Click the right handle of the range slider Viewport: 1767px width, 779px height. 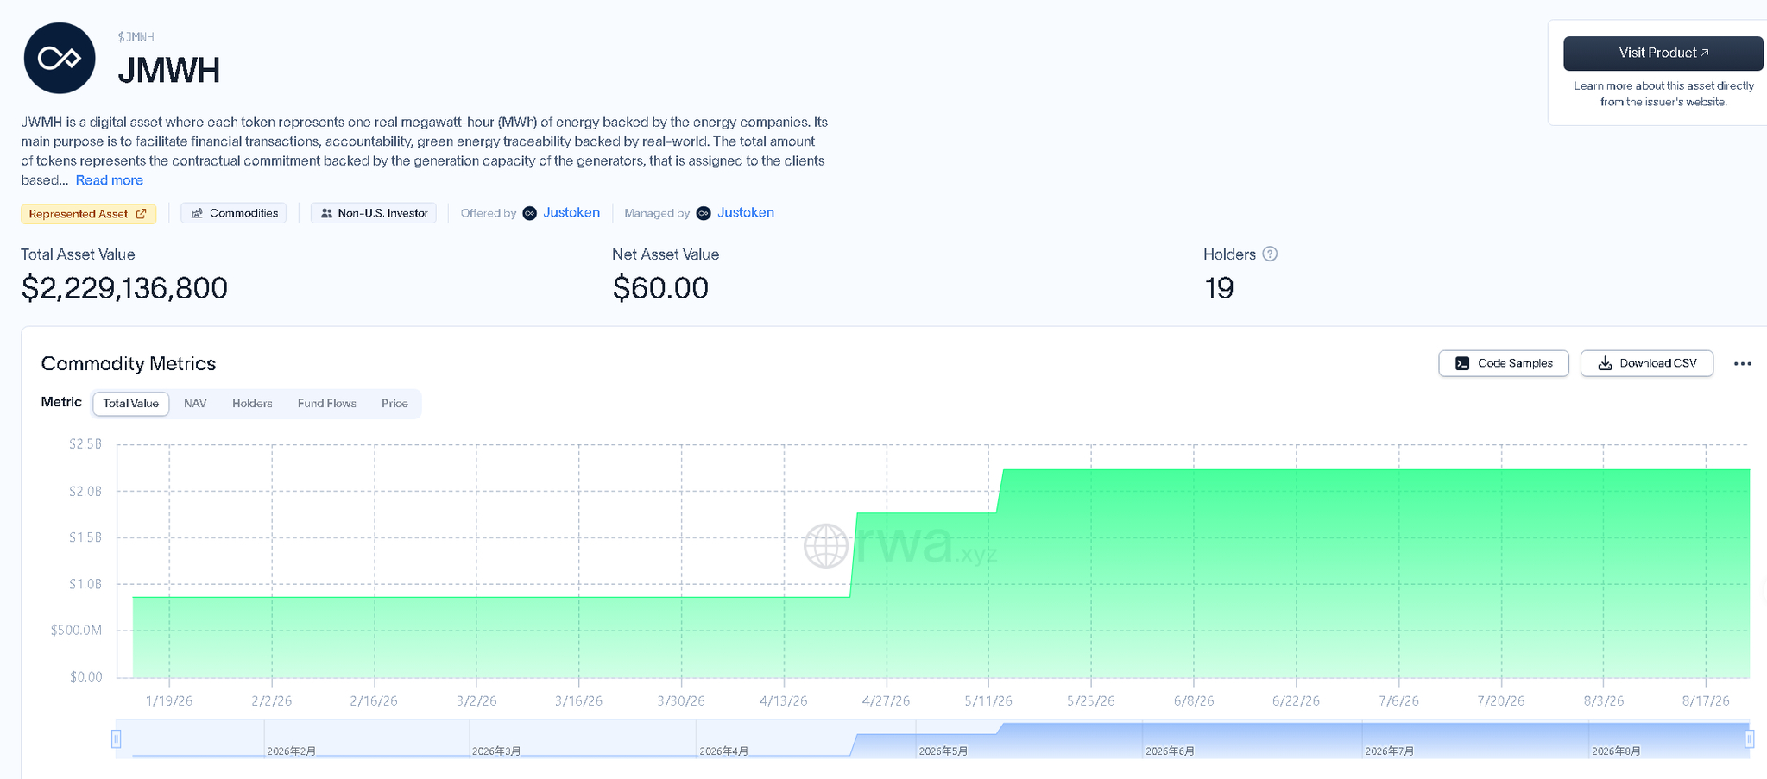1750,739
